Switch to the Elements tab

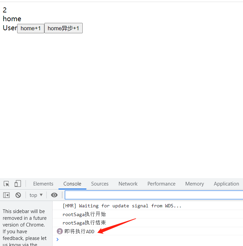(x=43, y=184)
